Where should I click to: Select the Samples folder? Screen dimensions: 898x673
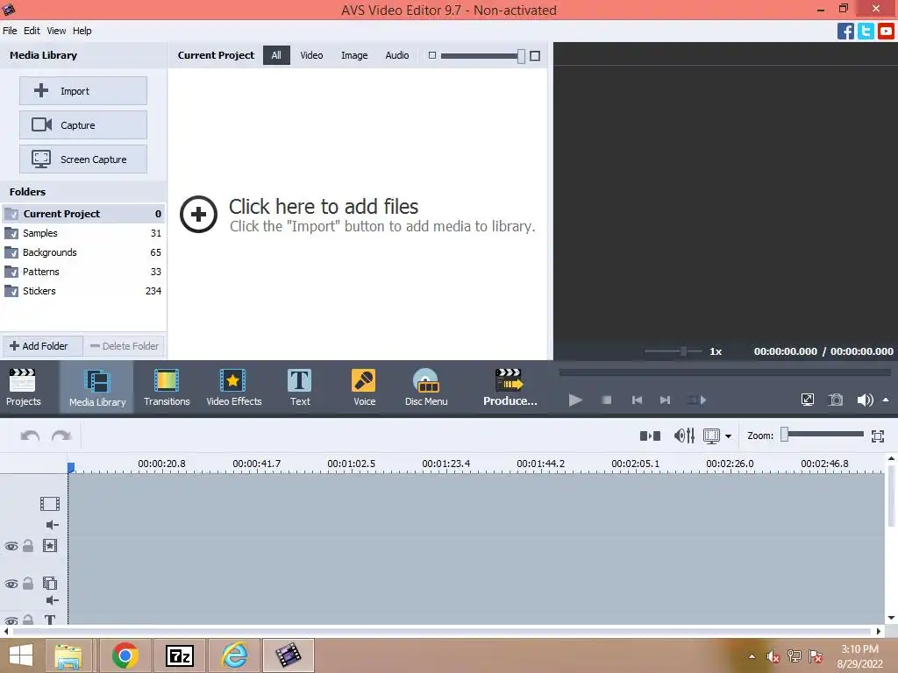(x=83, y=233)
